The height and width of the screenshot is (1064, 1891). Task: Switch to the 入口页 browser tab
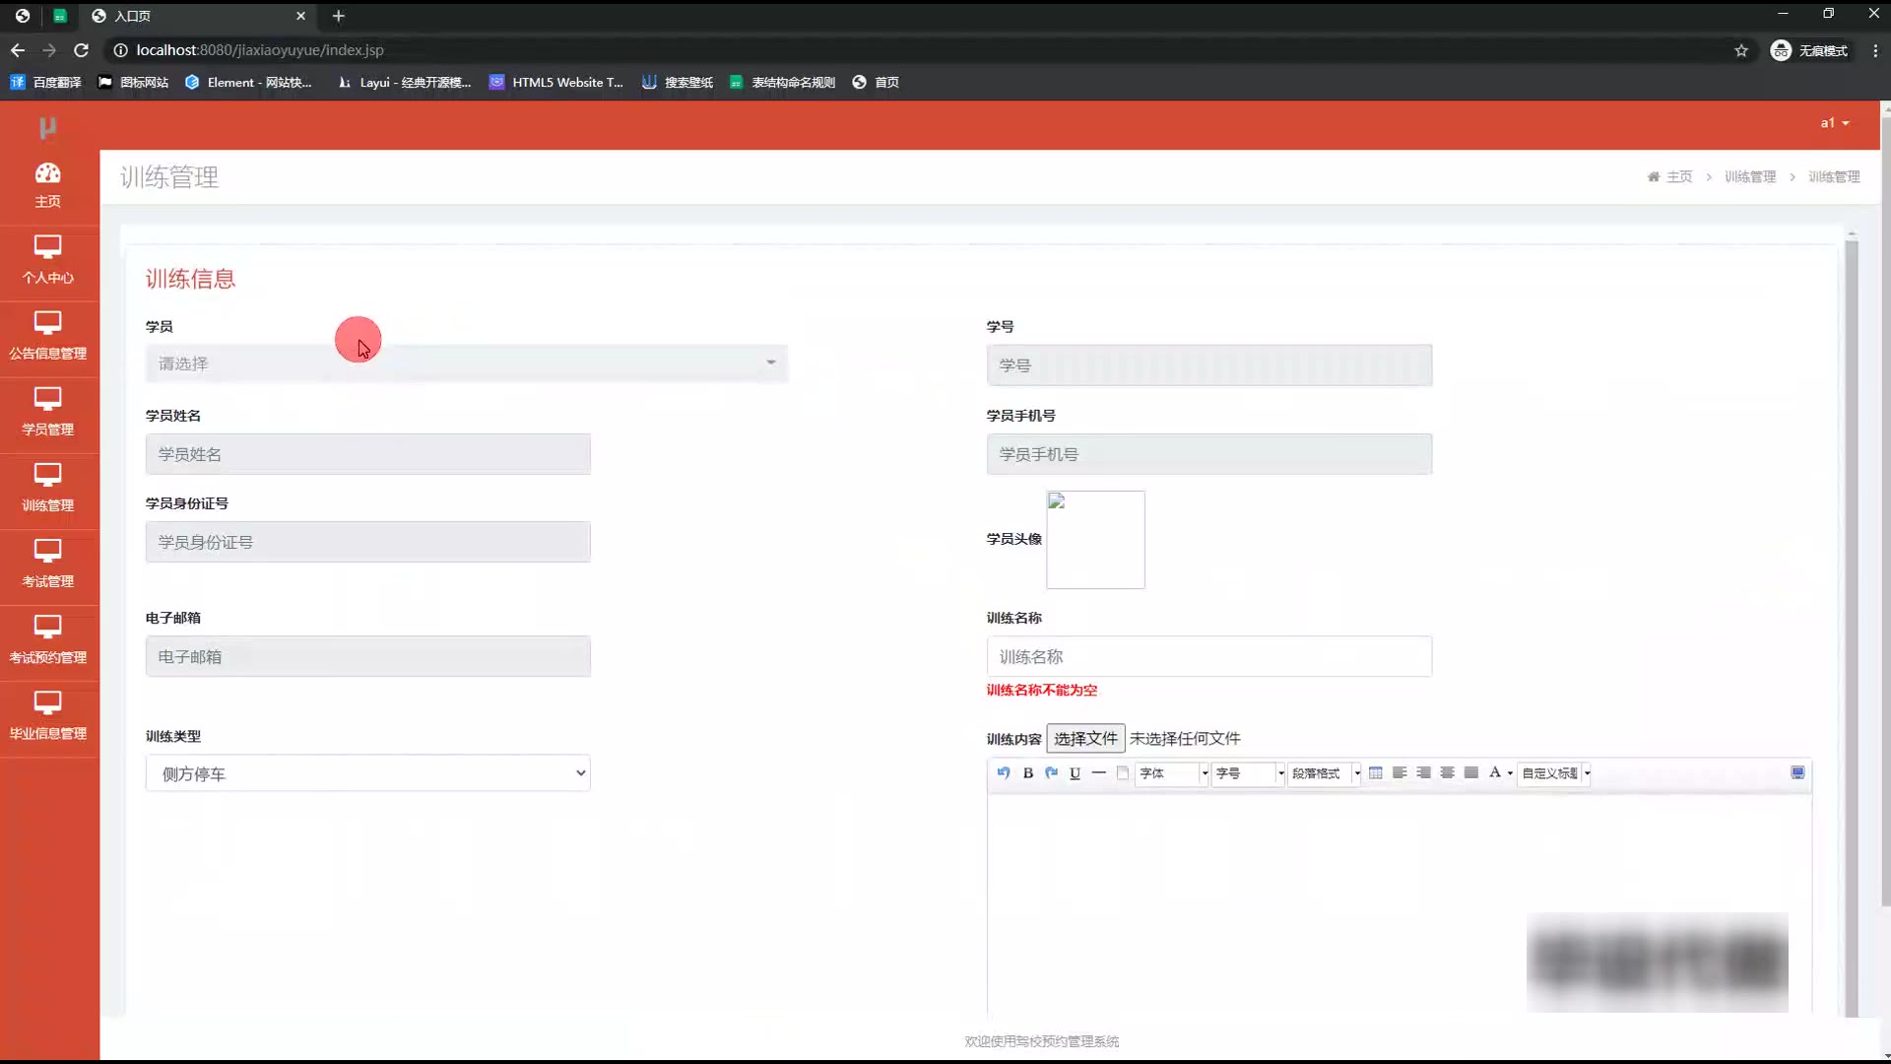(x=197, y=16)
